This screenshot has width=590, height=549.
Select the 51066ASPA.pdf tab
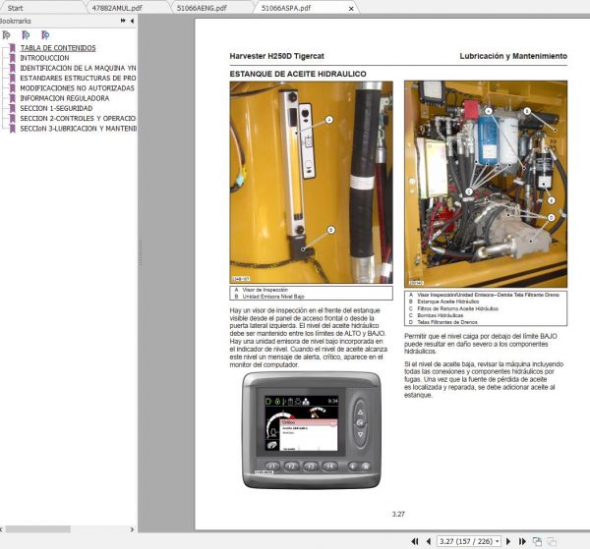point(286,8)
